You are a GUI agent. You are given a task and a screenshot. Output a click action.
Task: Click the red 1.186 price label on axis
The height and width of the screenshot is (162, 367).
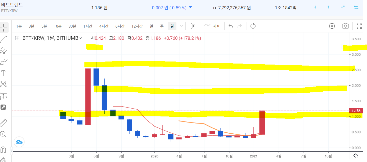356,111
